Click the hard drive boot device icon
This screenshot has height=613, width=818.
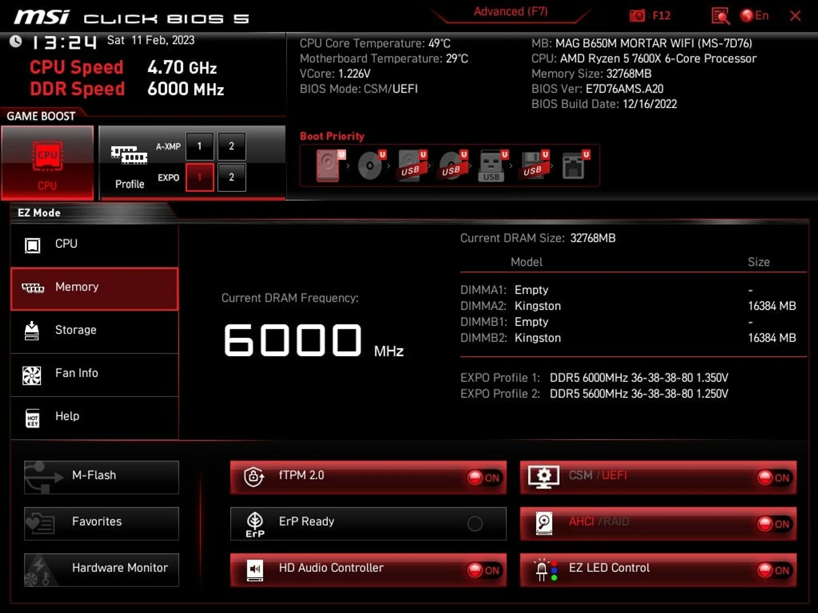[x=329, y=166]
